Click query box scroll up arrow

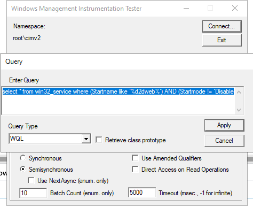click(x=239, y=92)
